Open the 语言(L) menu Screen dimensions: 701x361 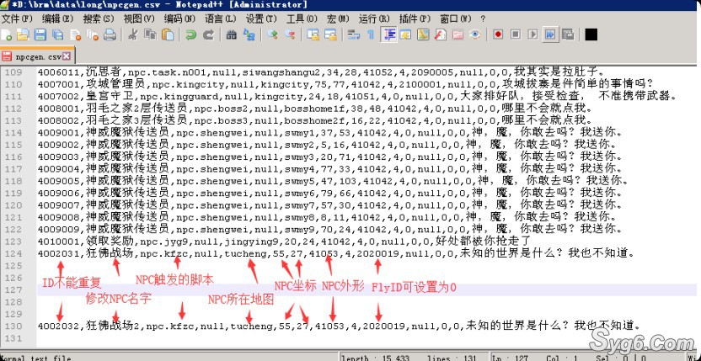(x=221, y=19)
